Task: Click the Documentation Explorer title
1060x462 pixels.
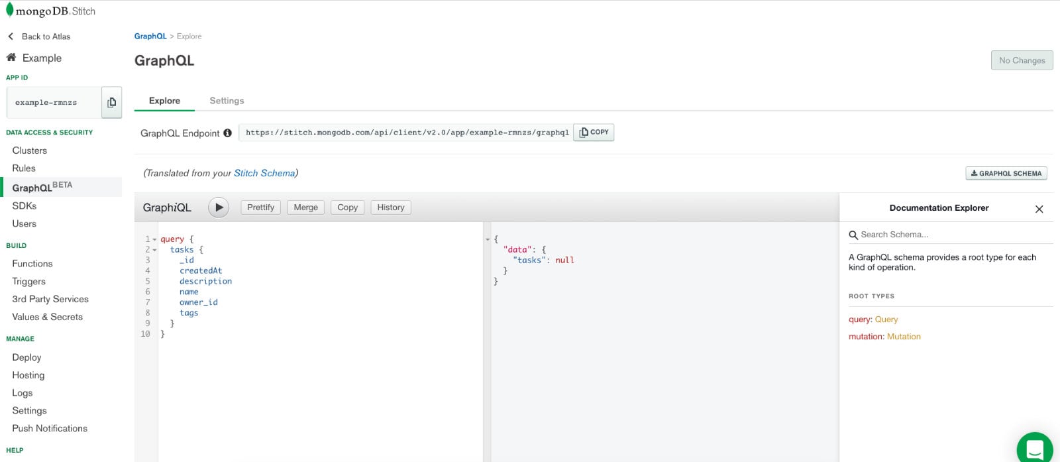Action: click(939, 208)
